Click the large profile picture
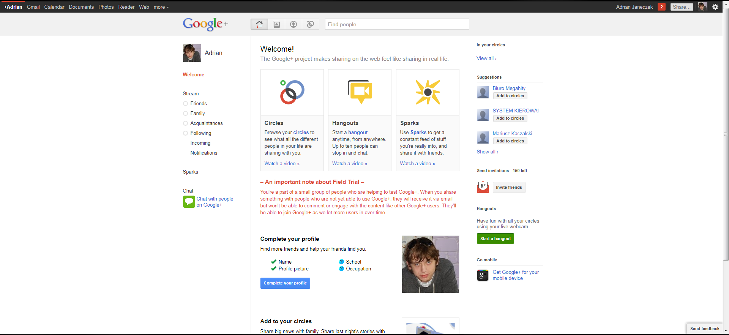Screen dimensions: 729x335 431,264
